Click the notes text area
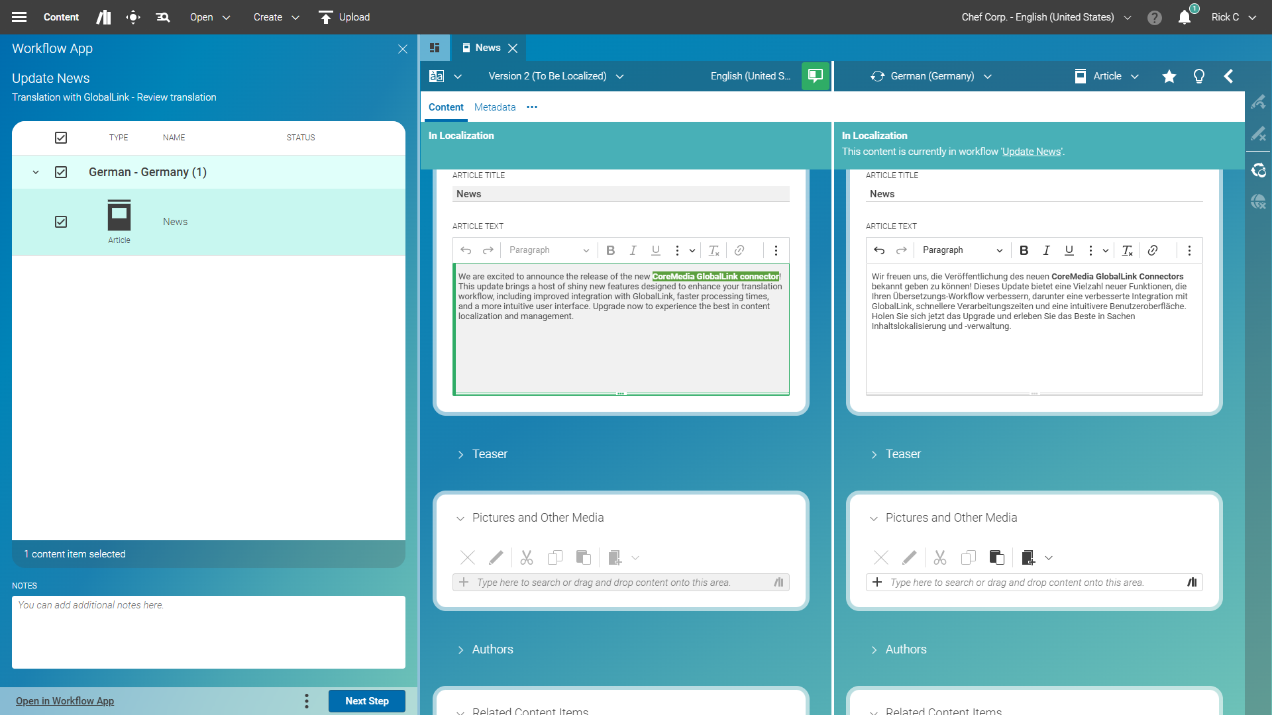1272x715 pixels. 208,632
